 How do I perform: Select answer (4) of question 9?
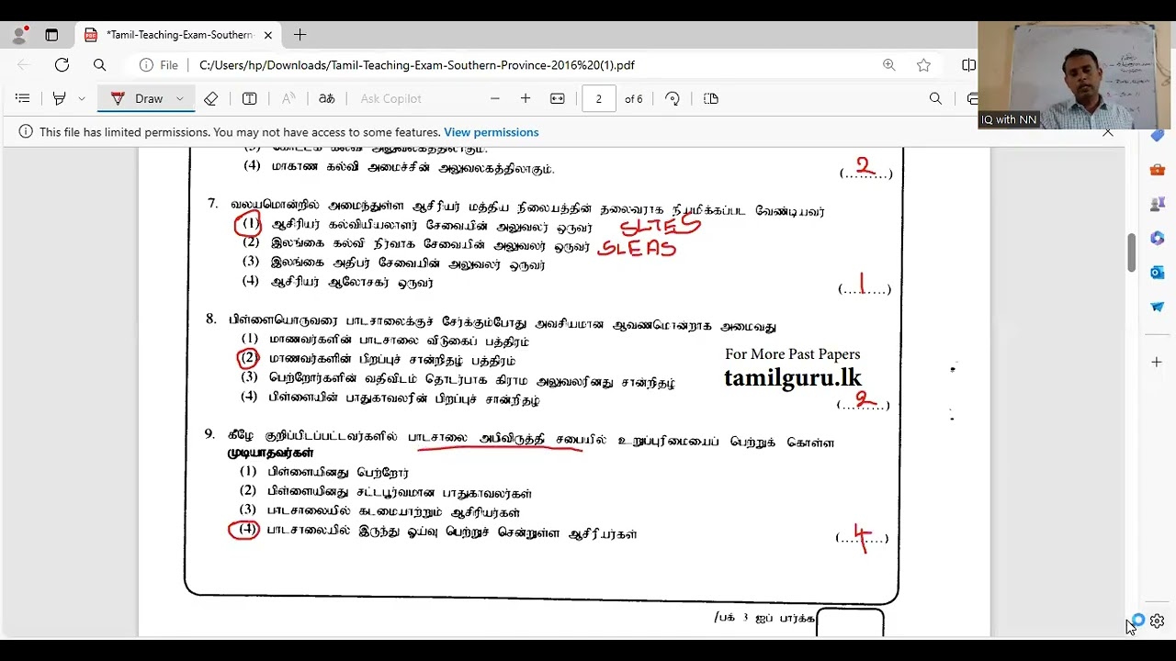[244, 530]
